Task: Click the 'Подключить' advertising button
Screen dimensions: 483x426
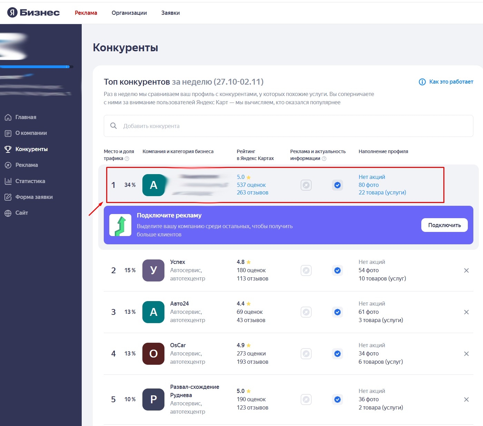Action: [x=444, y=225]
